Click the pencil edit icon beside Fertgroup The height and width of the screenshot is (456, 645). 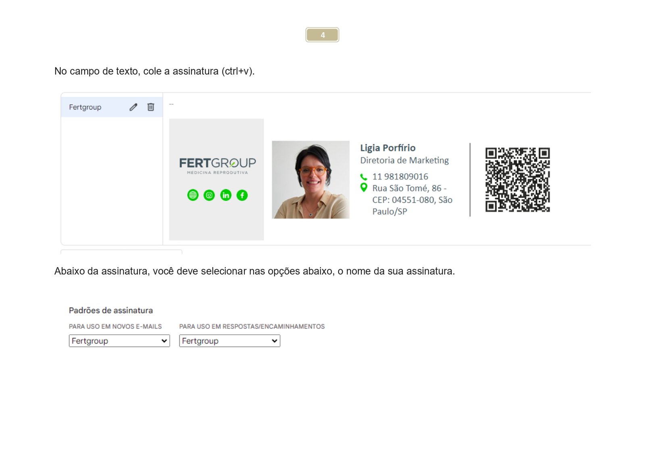pyautogui.click(x=133, y=107)
